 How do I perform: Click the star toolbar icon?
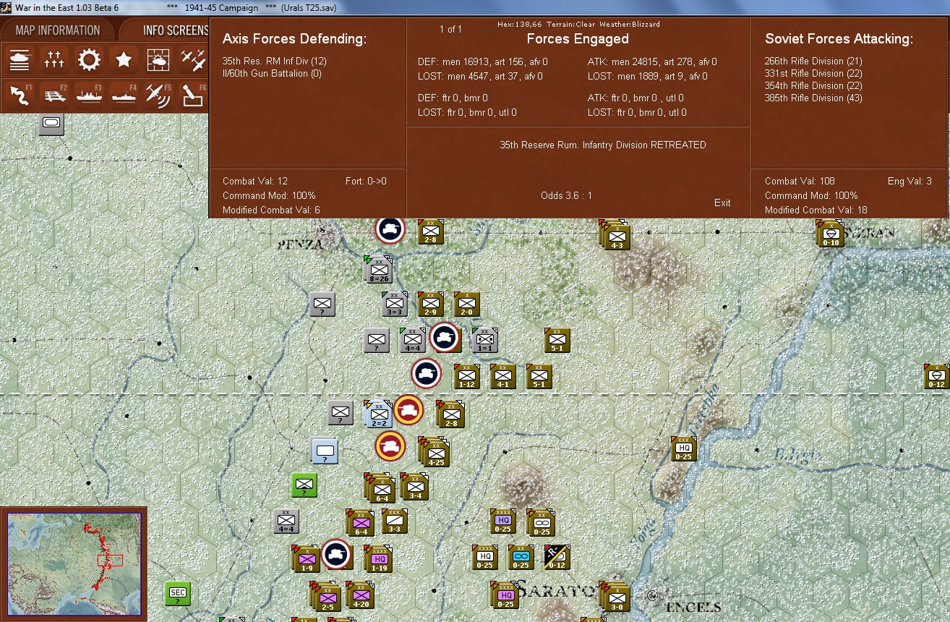pos(124,59)
